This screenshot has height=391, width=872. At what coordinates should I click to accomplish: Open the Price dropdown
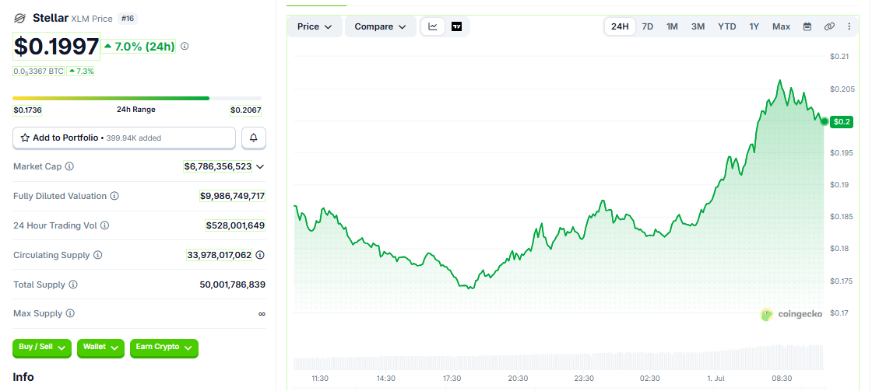[x=315, y=26]
